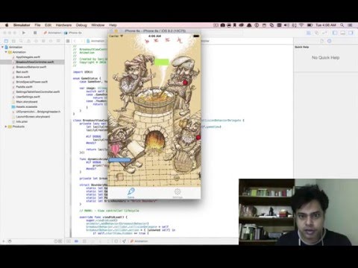358x268 pixels.
Task: Click Animation in editor jump bar
Action: [95, 41]
